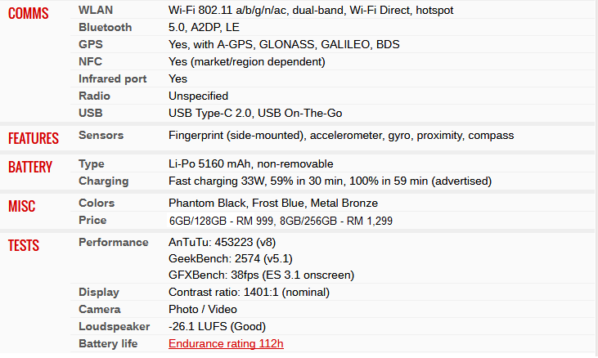Select the NFC spec label
598x358 pixels.
90,61
